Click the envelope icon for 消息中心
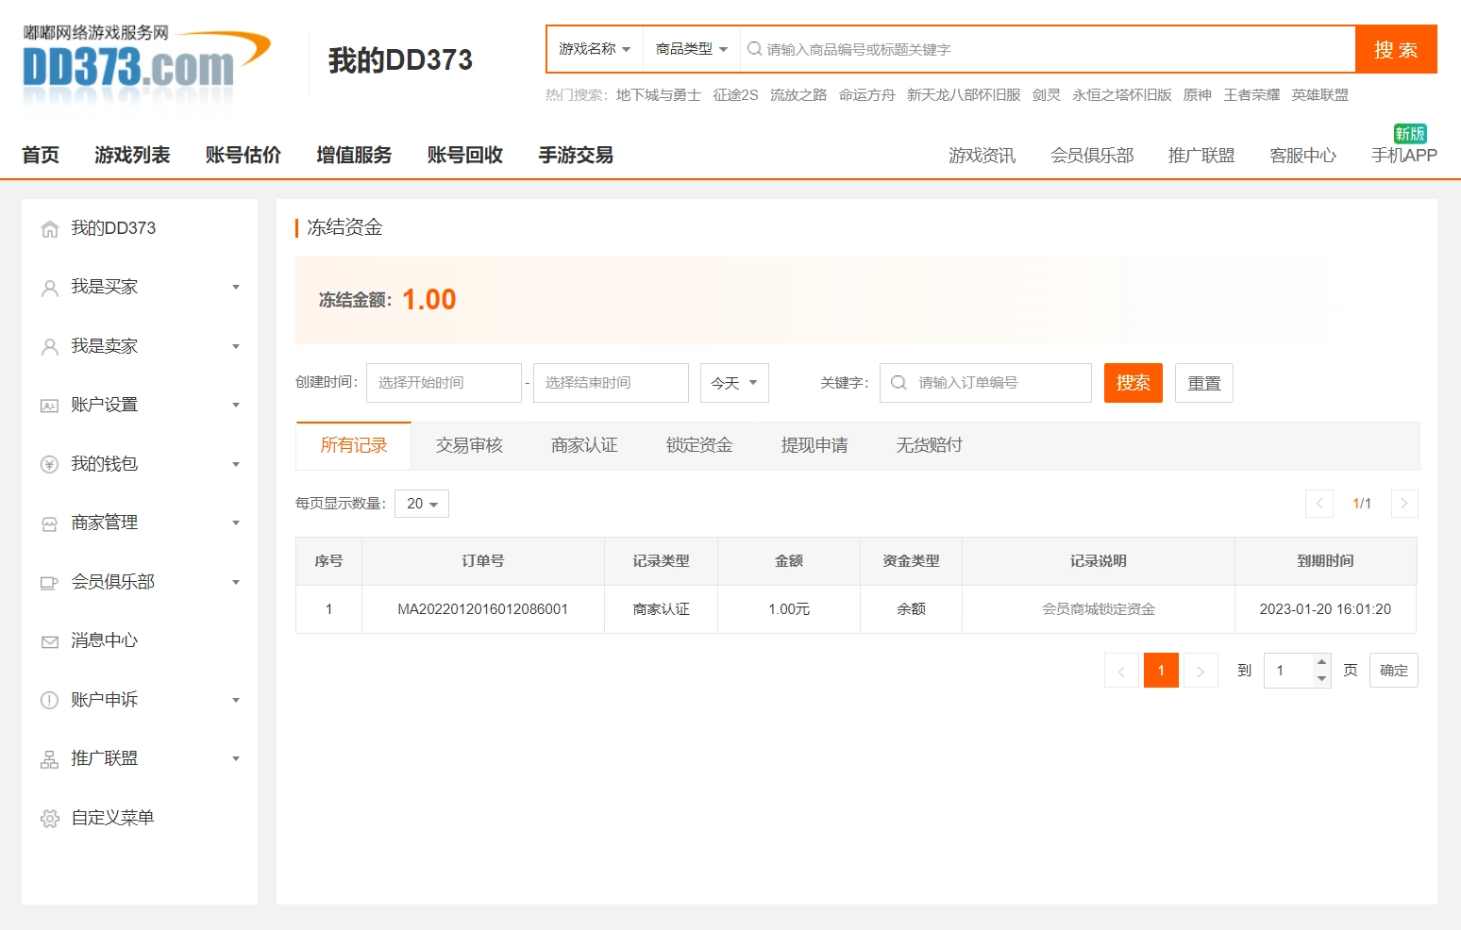The width and height of the screenshot is (1461, 930). (50, 641)
